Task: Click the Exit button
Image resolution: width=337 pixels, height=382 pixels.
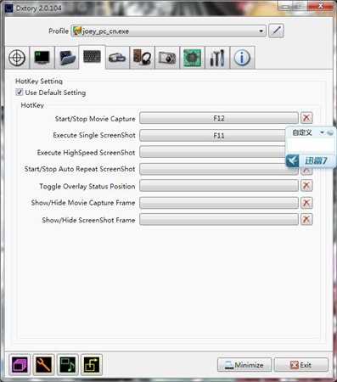Action: coord(301,365)
